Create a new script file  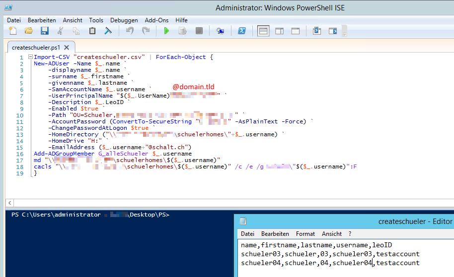tap(13, 31)
